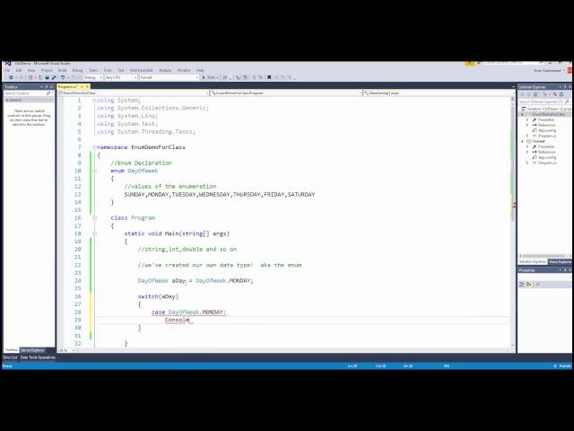Screen dimensions: 574x431
Task: Collapse the using directives block on line 1
Action: [94, 100]
